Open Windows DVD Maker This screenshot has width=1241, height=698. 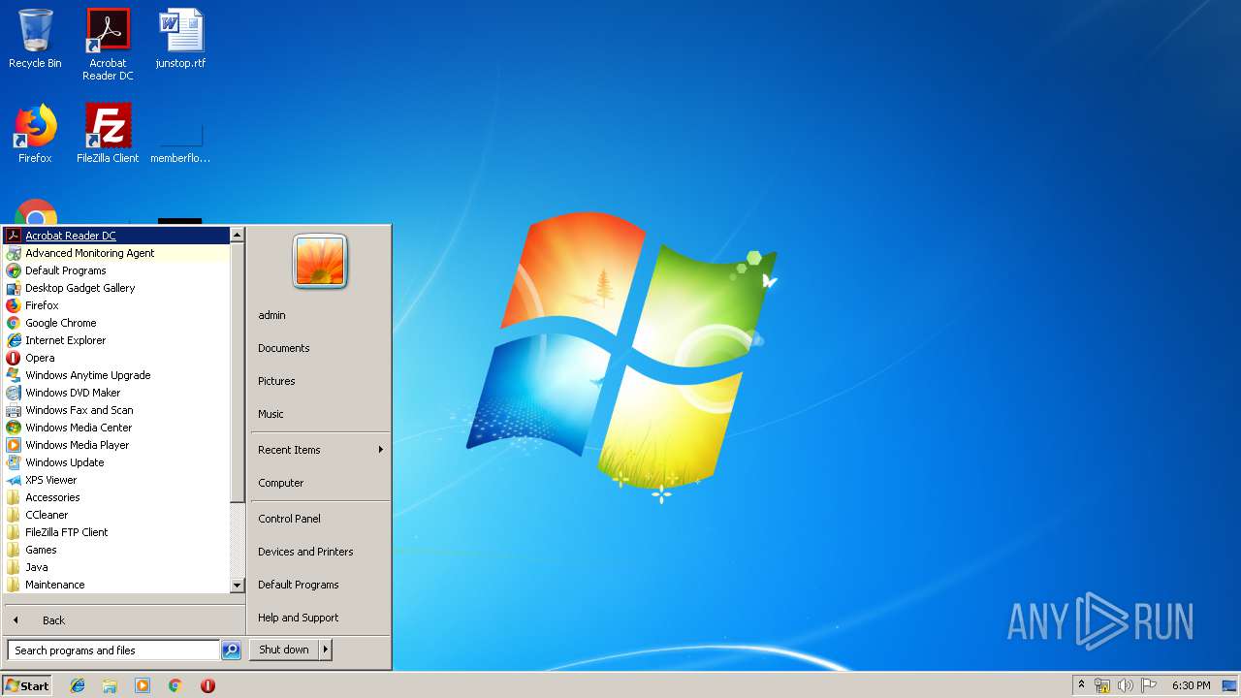tap(116, 393)
